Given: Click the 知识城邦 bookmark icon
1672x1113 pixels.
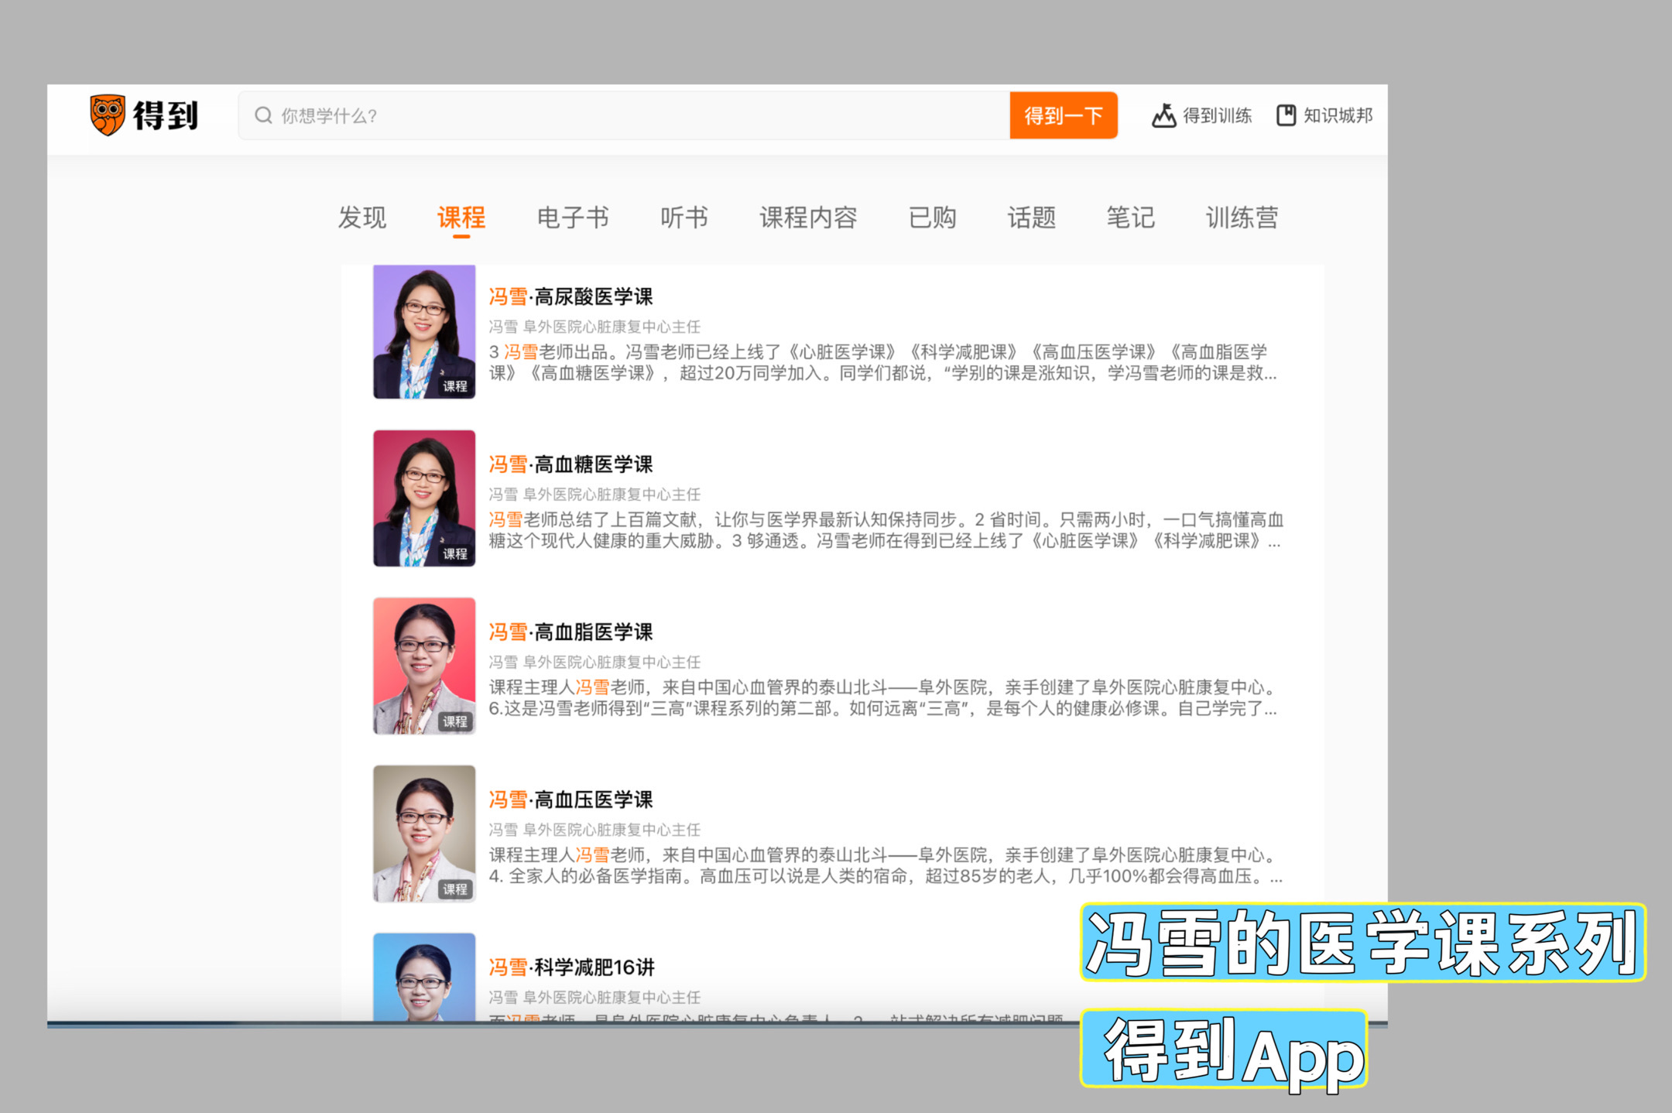Looking at the screenshot, I should 1286,115.
